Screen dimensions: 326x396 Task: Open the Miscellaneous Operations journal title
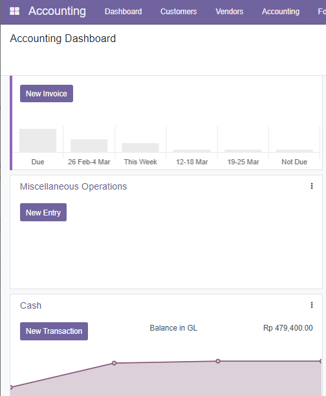[x=74, y=186]
